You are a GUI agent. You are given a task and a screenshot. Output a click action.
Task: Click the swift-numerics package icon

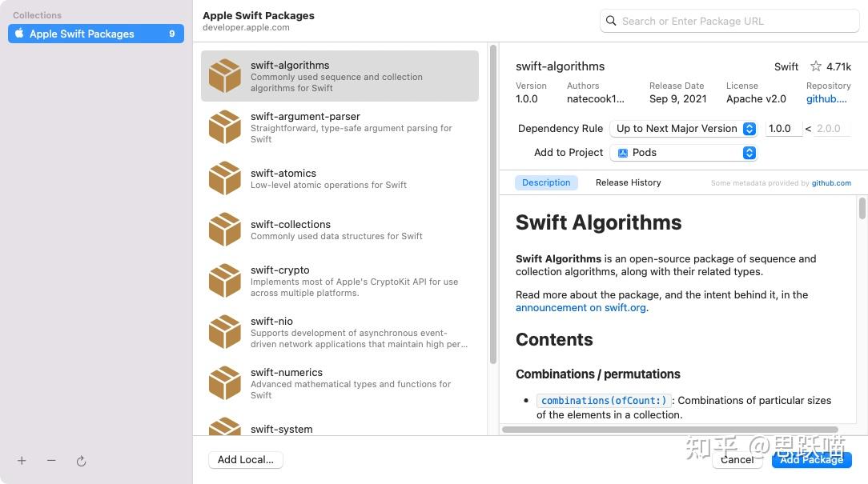(224, 382)
